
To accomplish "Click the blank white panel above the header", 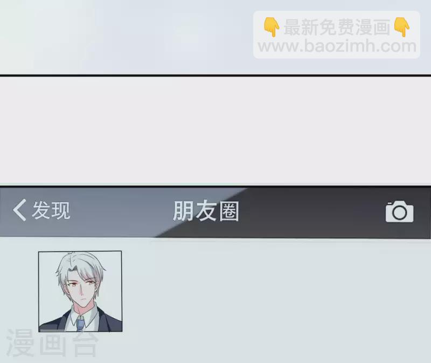I will pos(215,130).
